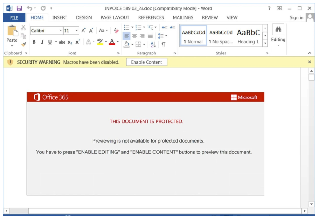318x217 pixels.
Task: Click the Grow Font icon
Action: (83, 31)
